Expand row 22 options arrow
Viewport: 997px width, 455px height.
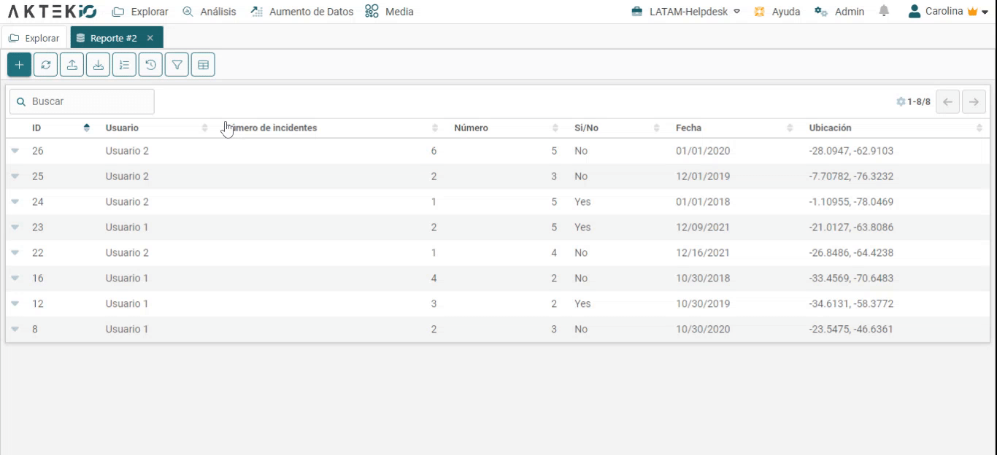pyautogui.click(x=15, y=253)
